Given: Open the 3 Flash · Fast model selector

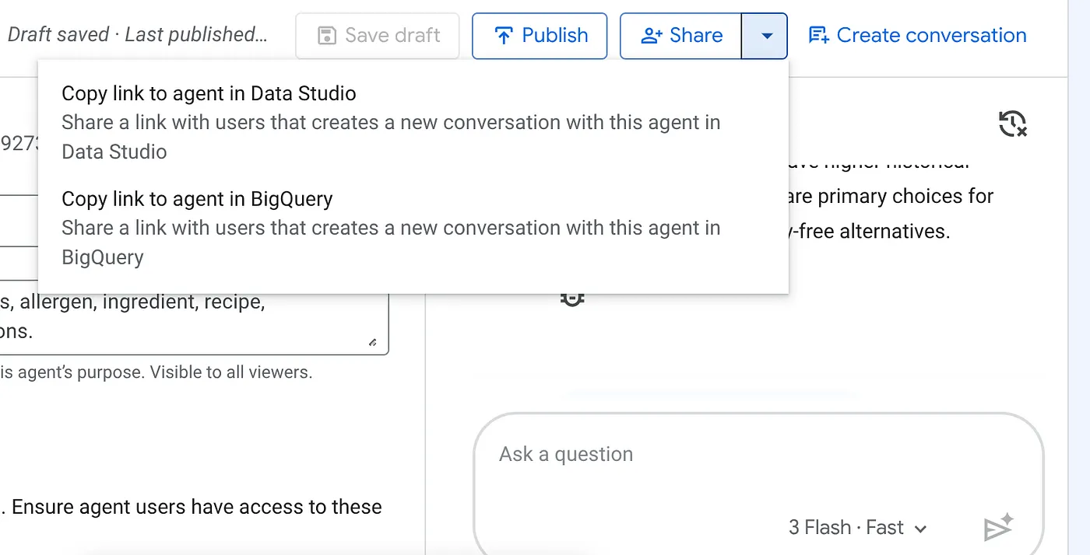Looking at the screenshot, I should click(x=857, y=528).
